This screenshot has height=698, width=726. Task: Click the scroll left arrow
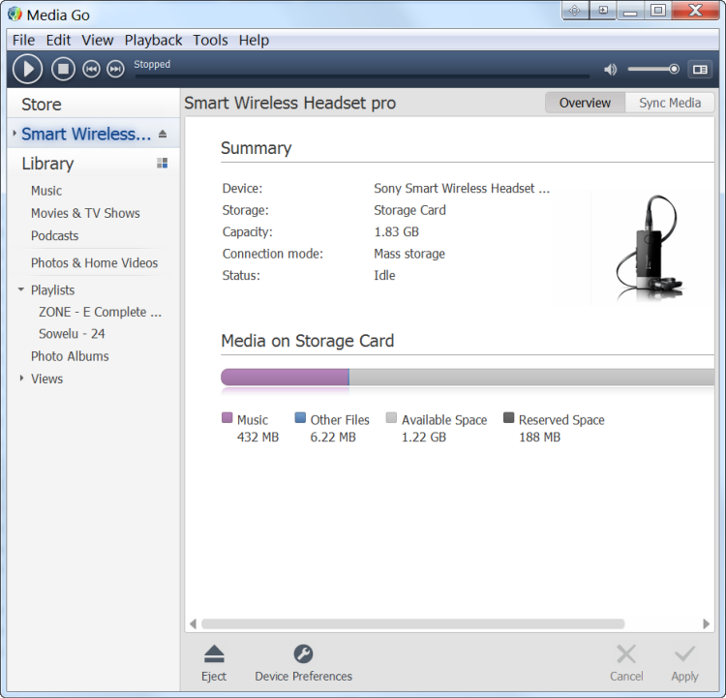point(193,623)
